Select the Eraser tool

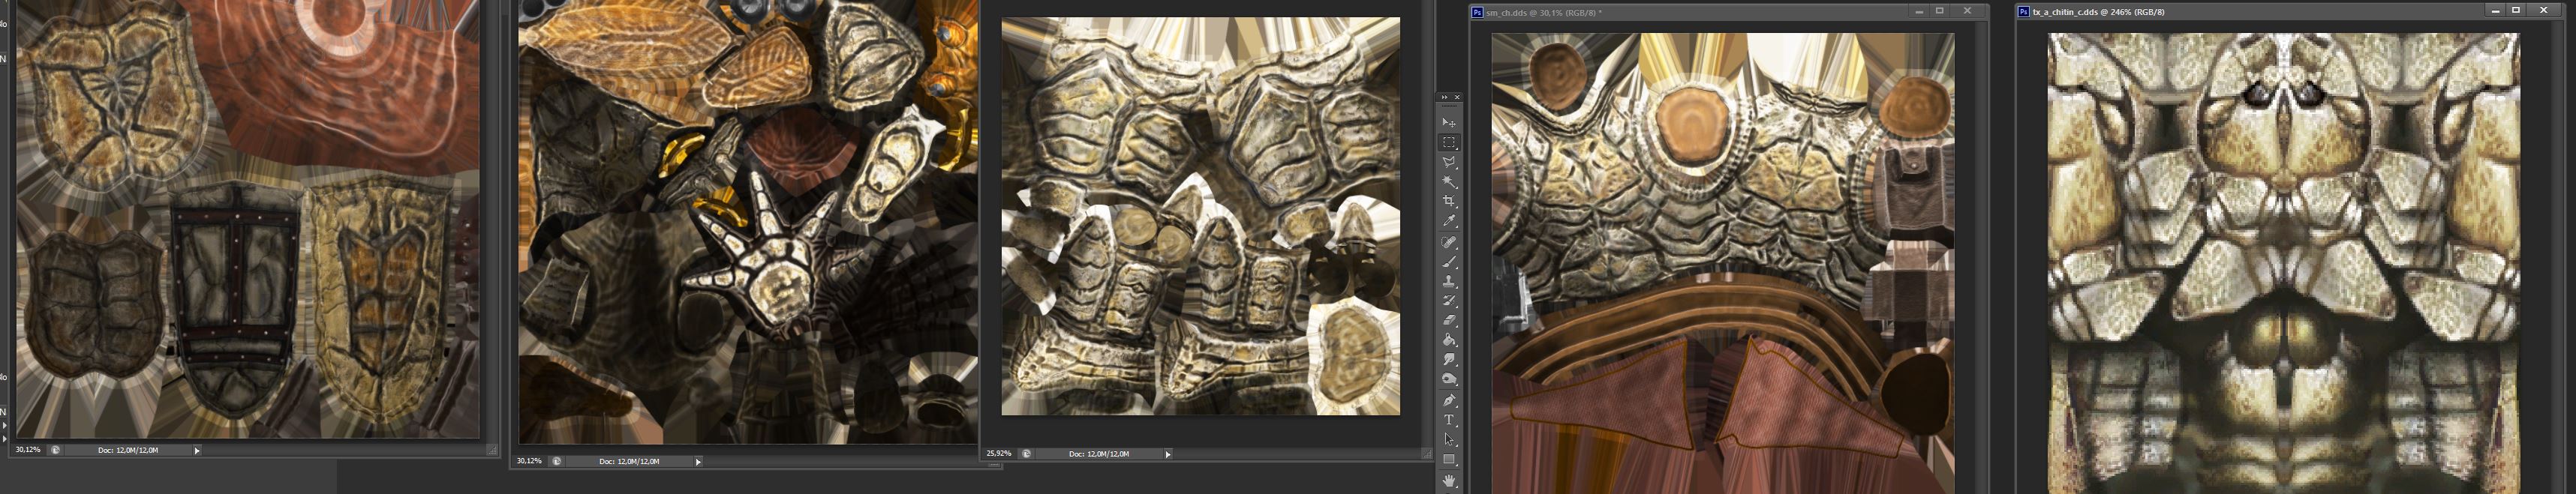[x=1449, y=320]
